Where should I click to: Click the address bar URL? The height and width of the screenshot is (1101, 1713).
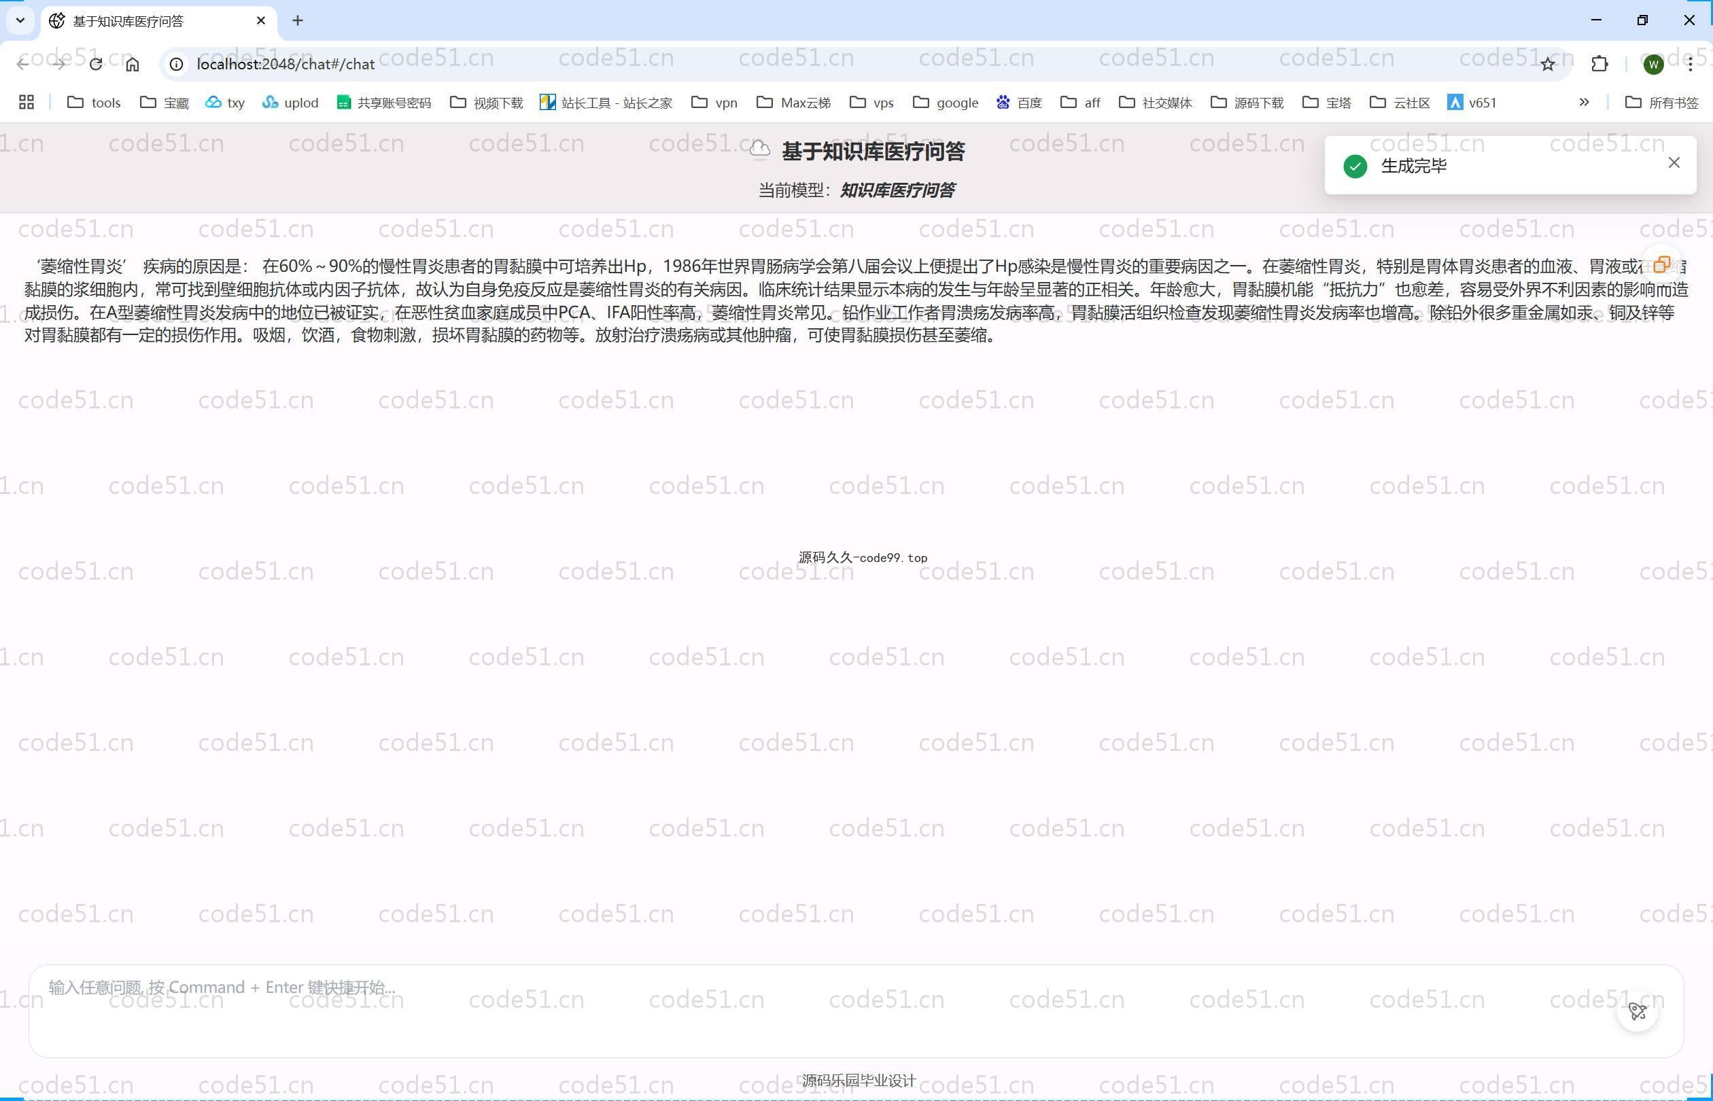coord(286,65)
